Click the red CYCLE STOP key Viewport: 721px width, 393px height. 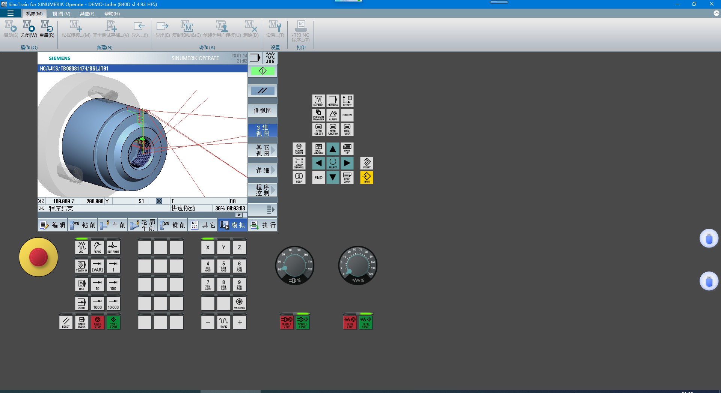point(97,322)
